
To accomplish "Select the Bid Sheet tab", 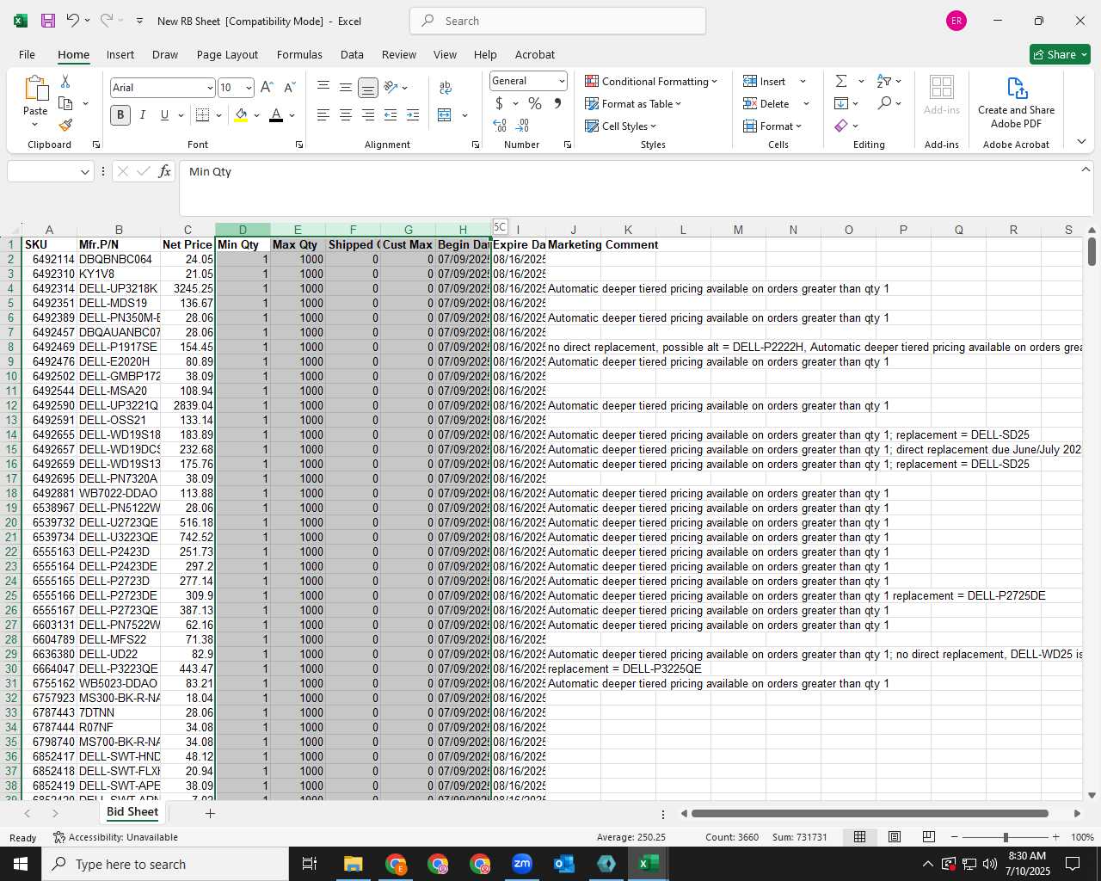I will coord(132,812).
